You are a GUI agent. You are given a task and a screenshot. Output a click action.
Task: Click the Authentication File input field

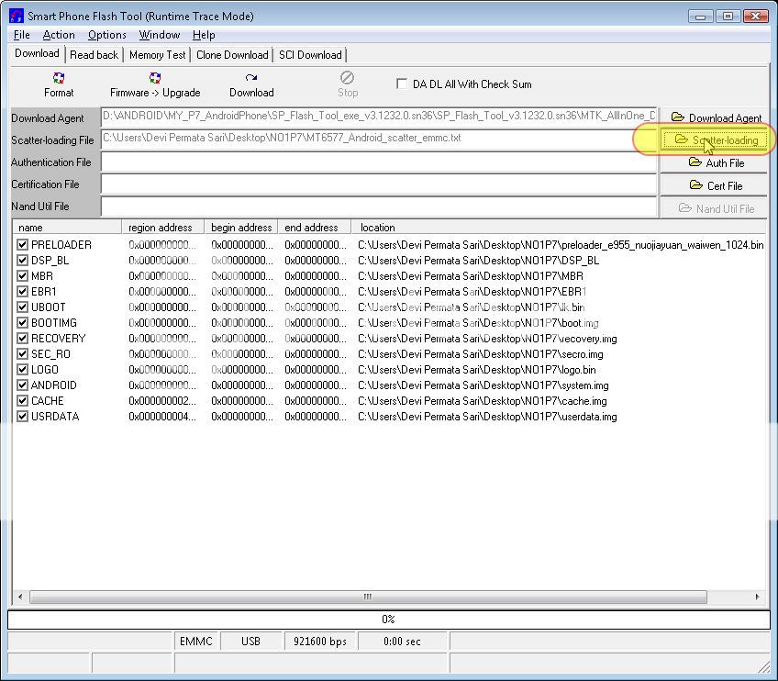tap(379, 162)
